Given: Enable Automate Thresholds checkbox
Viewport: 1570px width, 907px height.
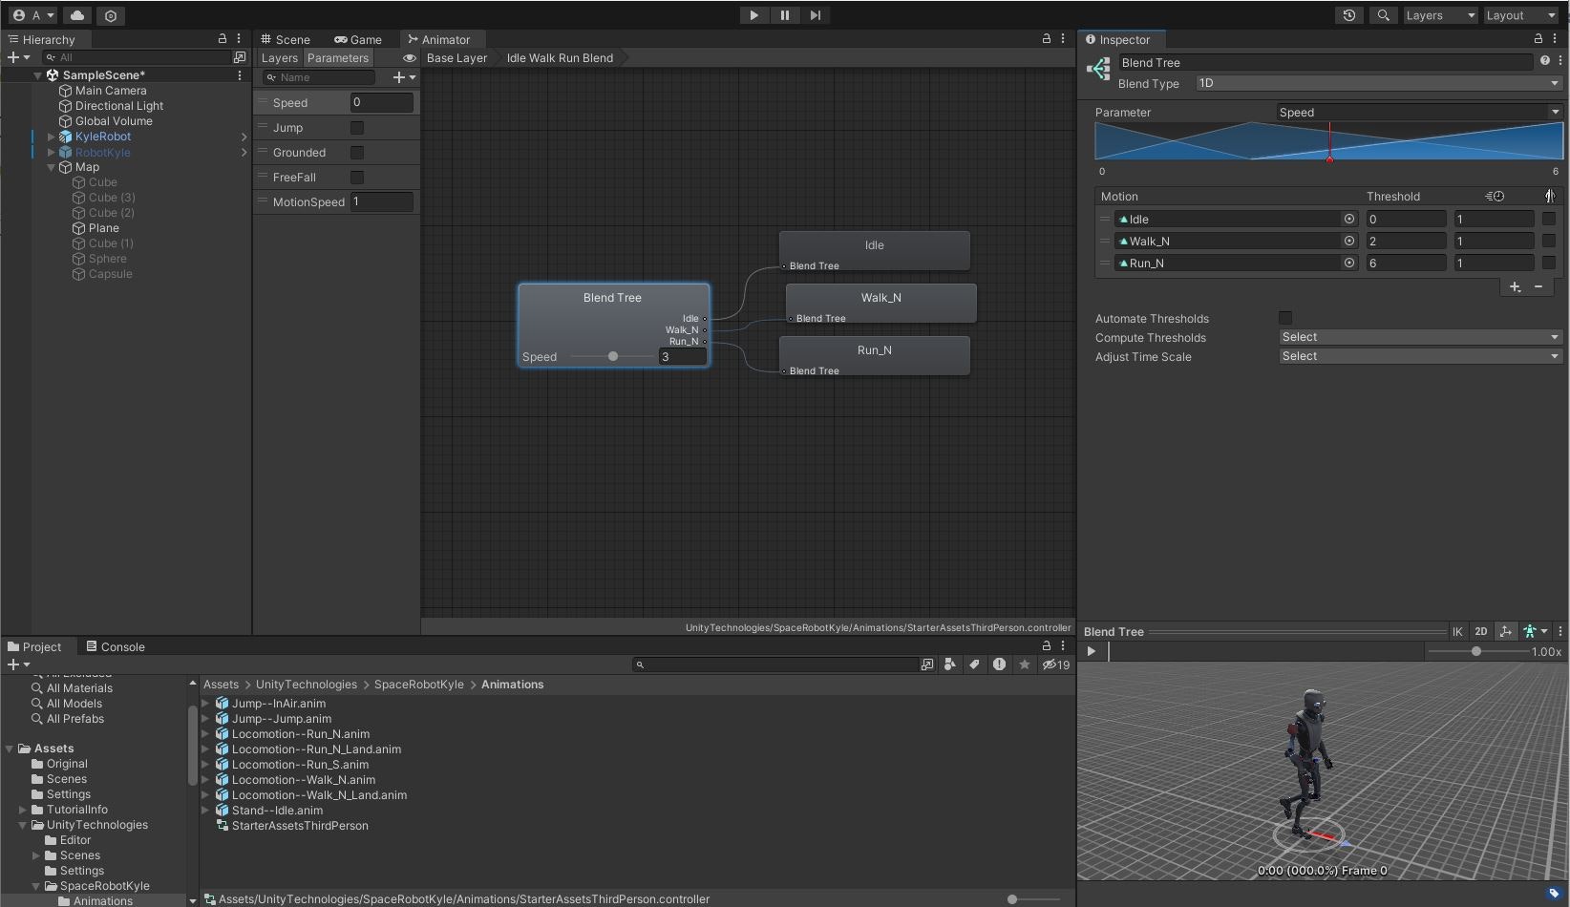Looking at the screenshot, I should pos(1285,318).
